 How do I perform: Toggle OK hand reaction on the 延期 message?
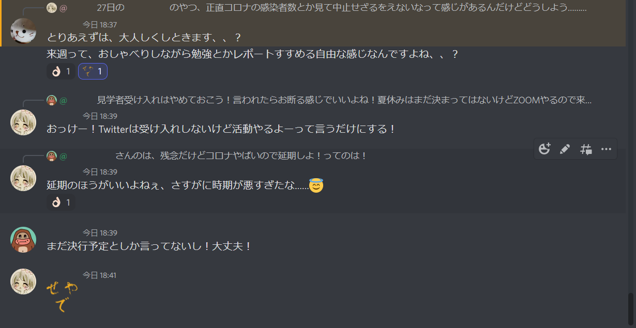coord(61,202)
